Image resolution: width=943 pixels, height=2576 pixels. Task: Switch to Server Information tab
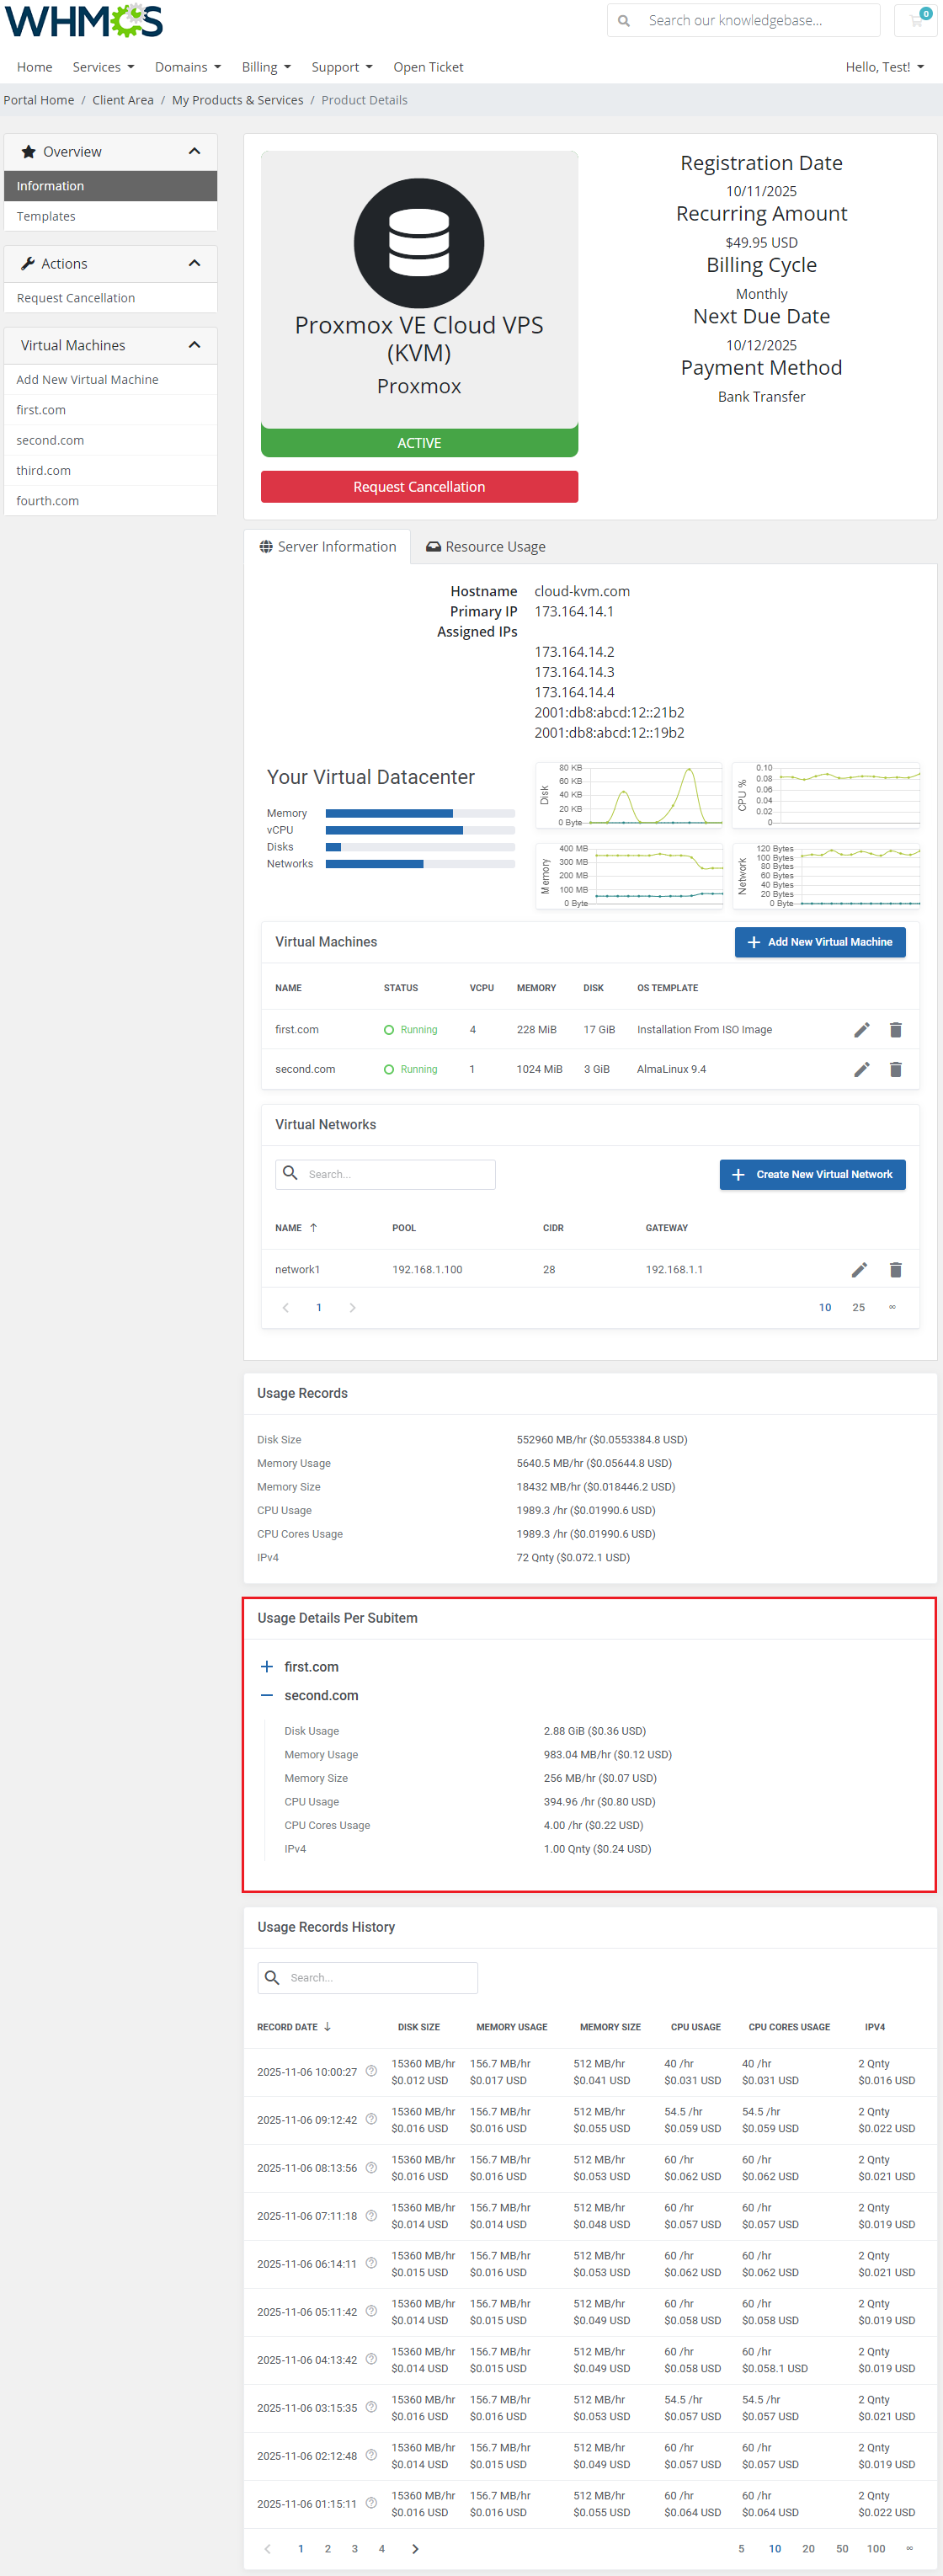coord(327,547)
